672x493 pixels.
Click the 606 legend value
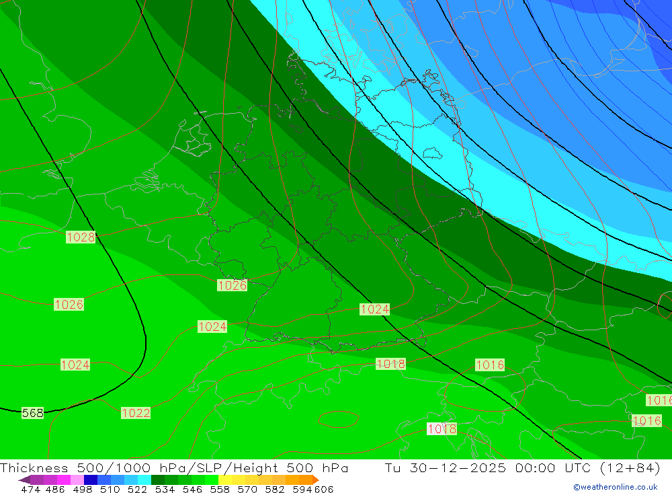[324, 490]
